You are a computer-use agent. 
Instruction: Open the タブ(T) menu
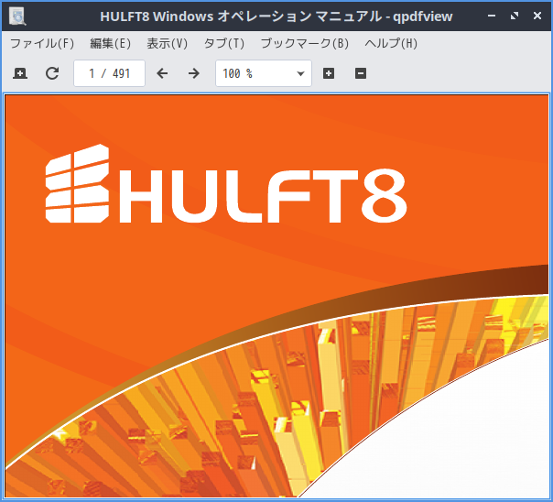(x=224, y=43)
